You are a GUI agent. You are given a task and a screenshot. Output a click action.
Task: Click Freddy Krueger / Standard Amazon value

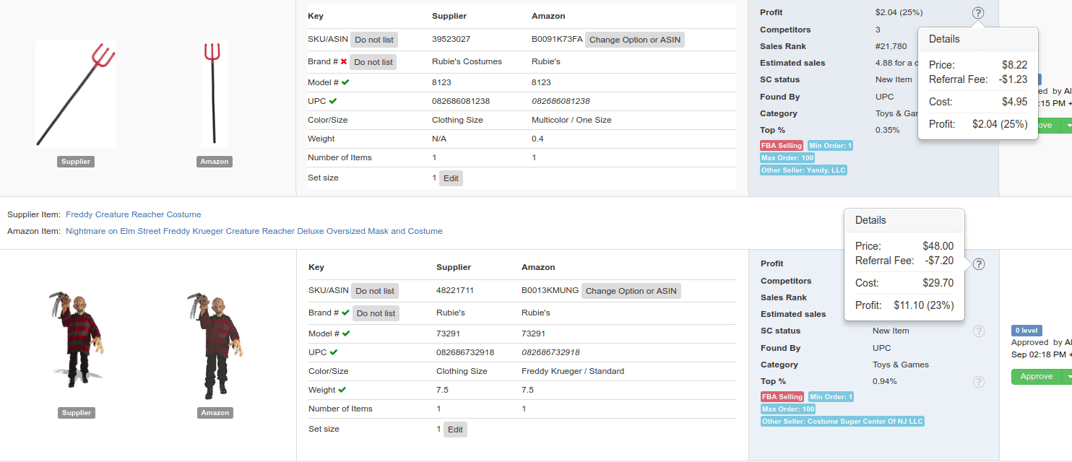573,371
